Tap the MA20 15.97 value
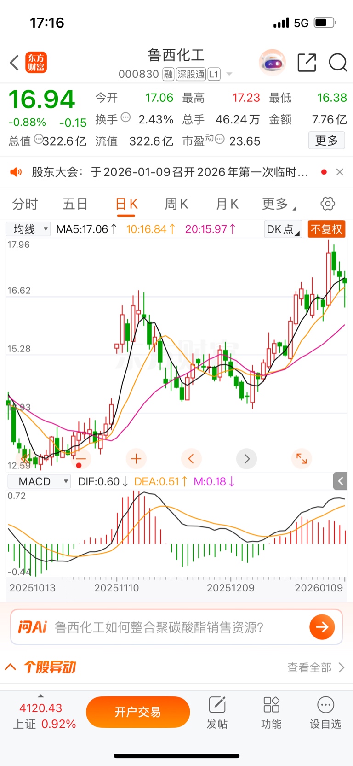Screen dimensions: 353x766 pos(211,229)
